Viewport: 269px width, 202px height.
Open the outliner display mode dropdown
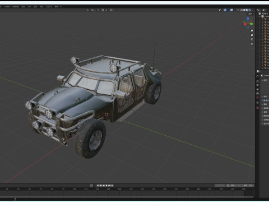coord(265,10)
